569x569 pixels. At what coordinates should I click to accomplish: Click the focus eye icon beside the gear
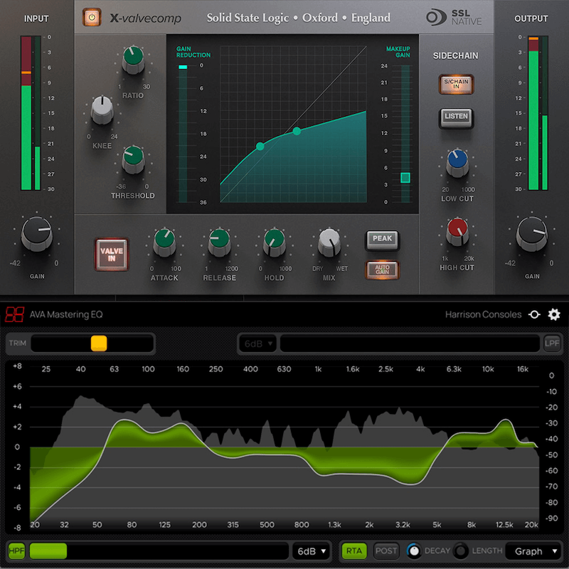coord(534,314)
